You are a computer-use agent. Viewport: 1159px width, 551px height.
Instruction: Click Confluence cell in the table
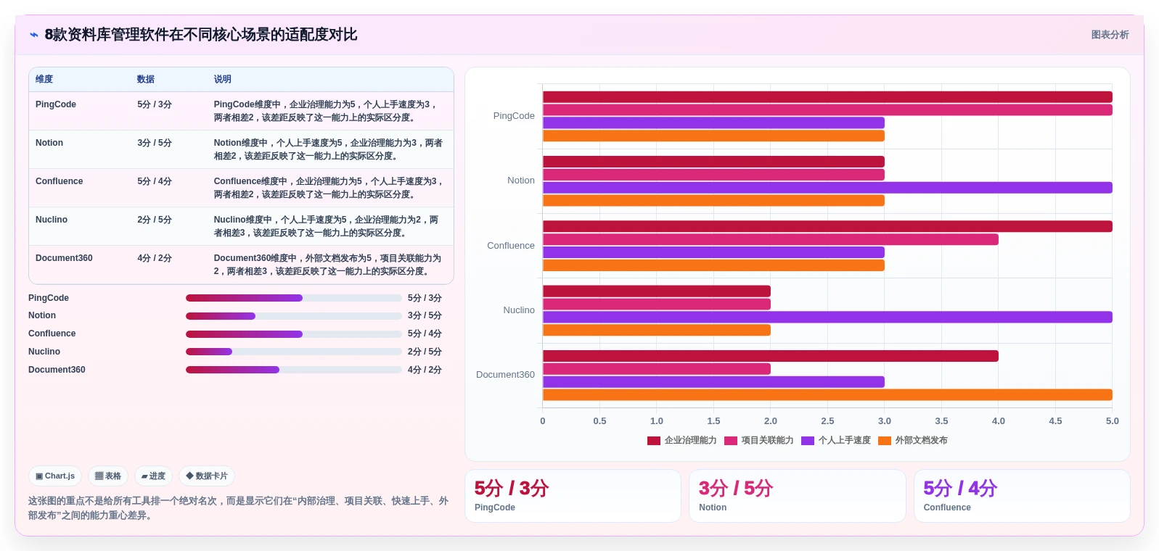60,181
